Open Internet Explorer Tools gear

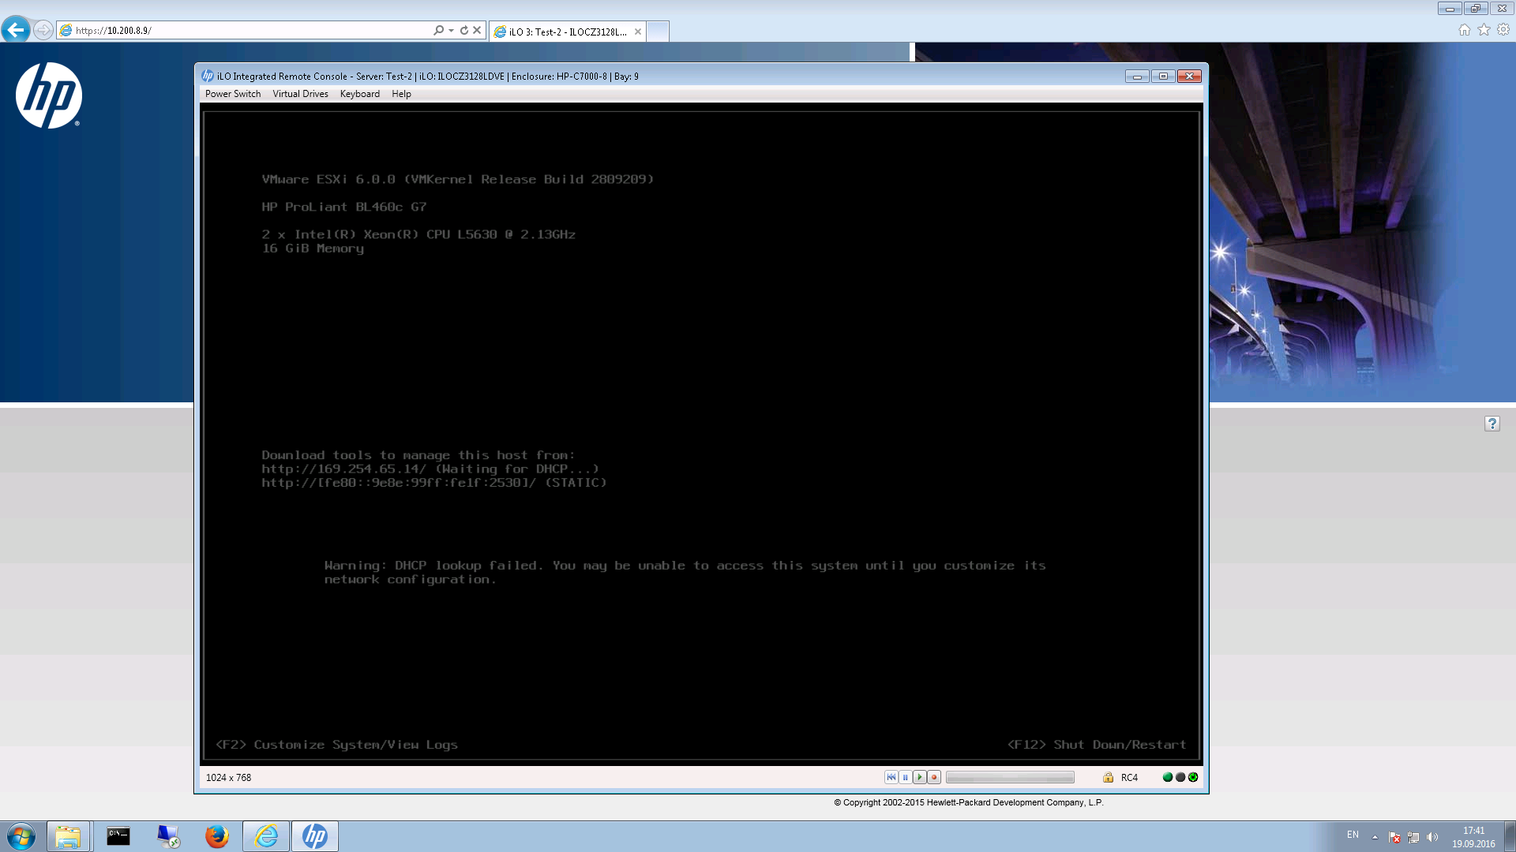coord(1503,29)
